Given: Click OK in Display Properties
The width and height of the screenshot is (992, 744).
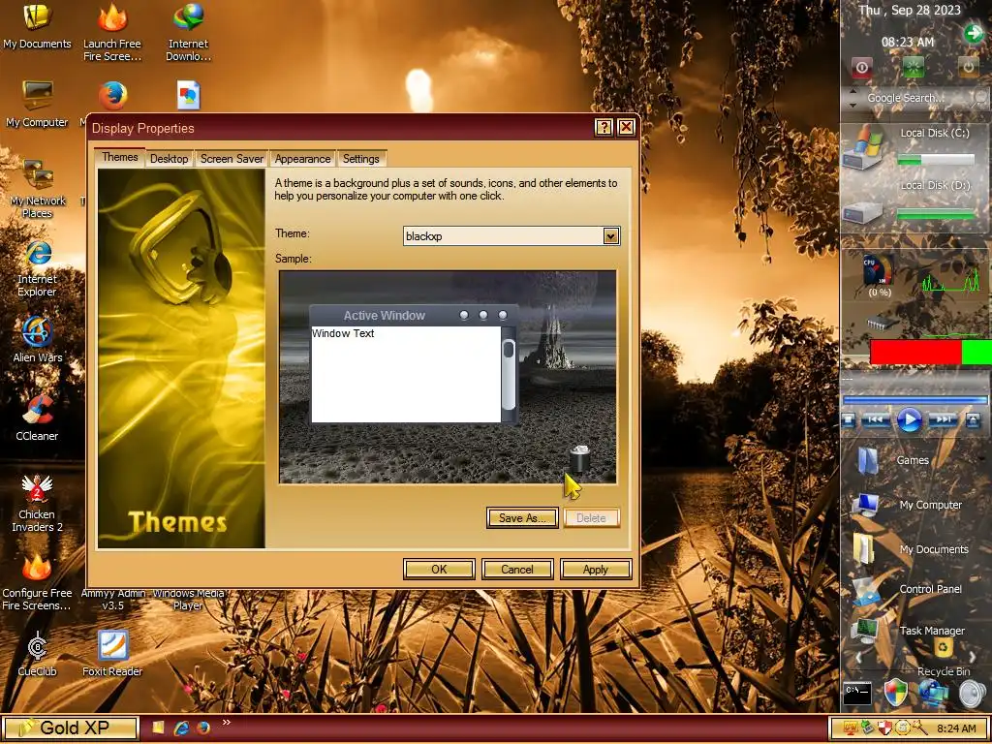Looking at the screenshot, I should [439, 569].
